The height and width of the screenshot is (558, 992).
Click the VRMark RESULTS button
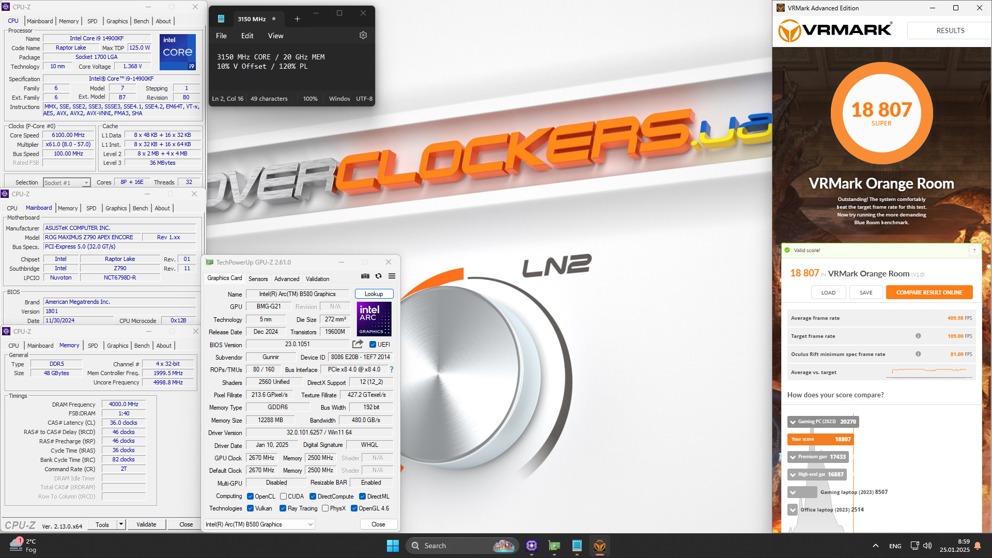(950, 30)
